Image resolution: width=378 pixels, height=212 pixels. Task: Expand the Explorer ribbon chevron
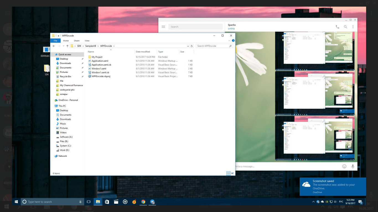pyautogui.click(x=229, y=41)
